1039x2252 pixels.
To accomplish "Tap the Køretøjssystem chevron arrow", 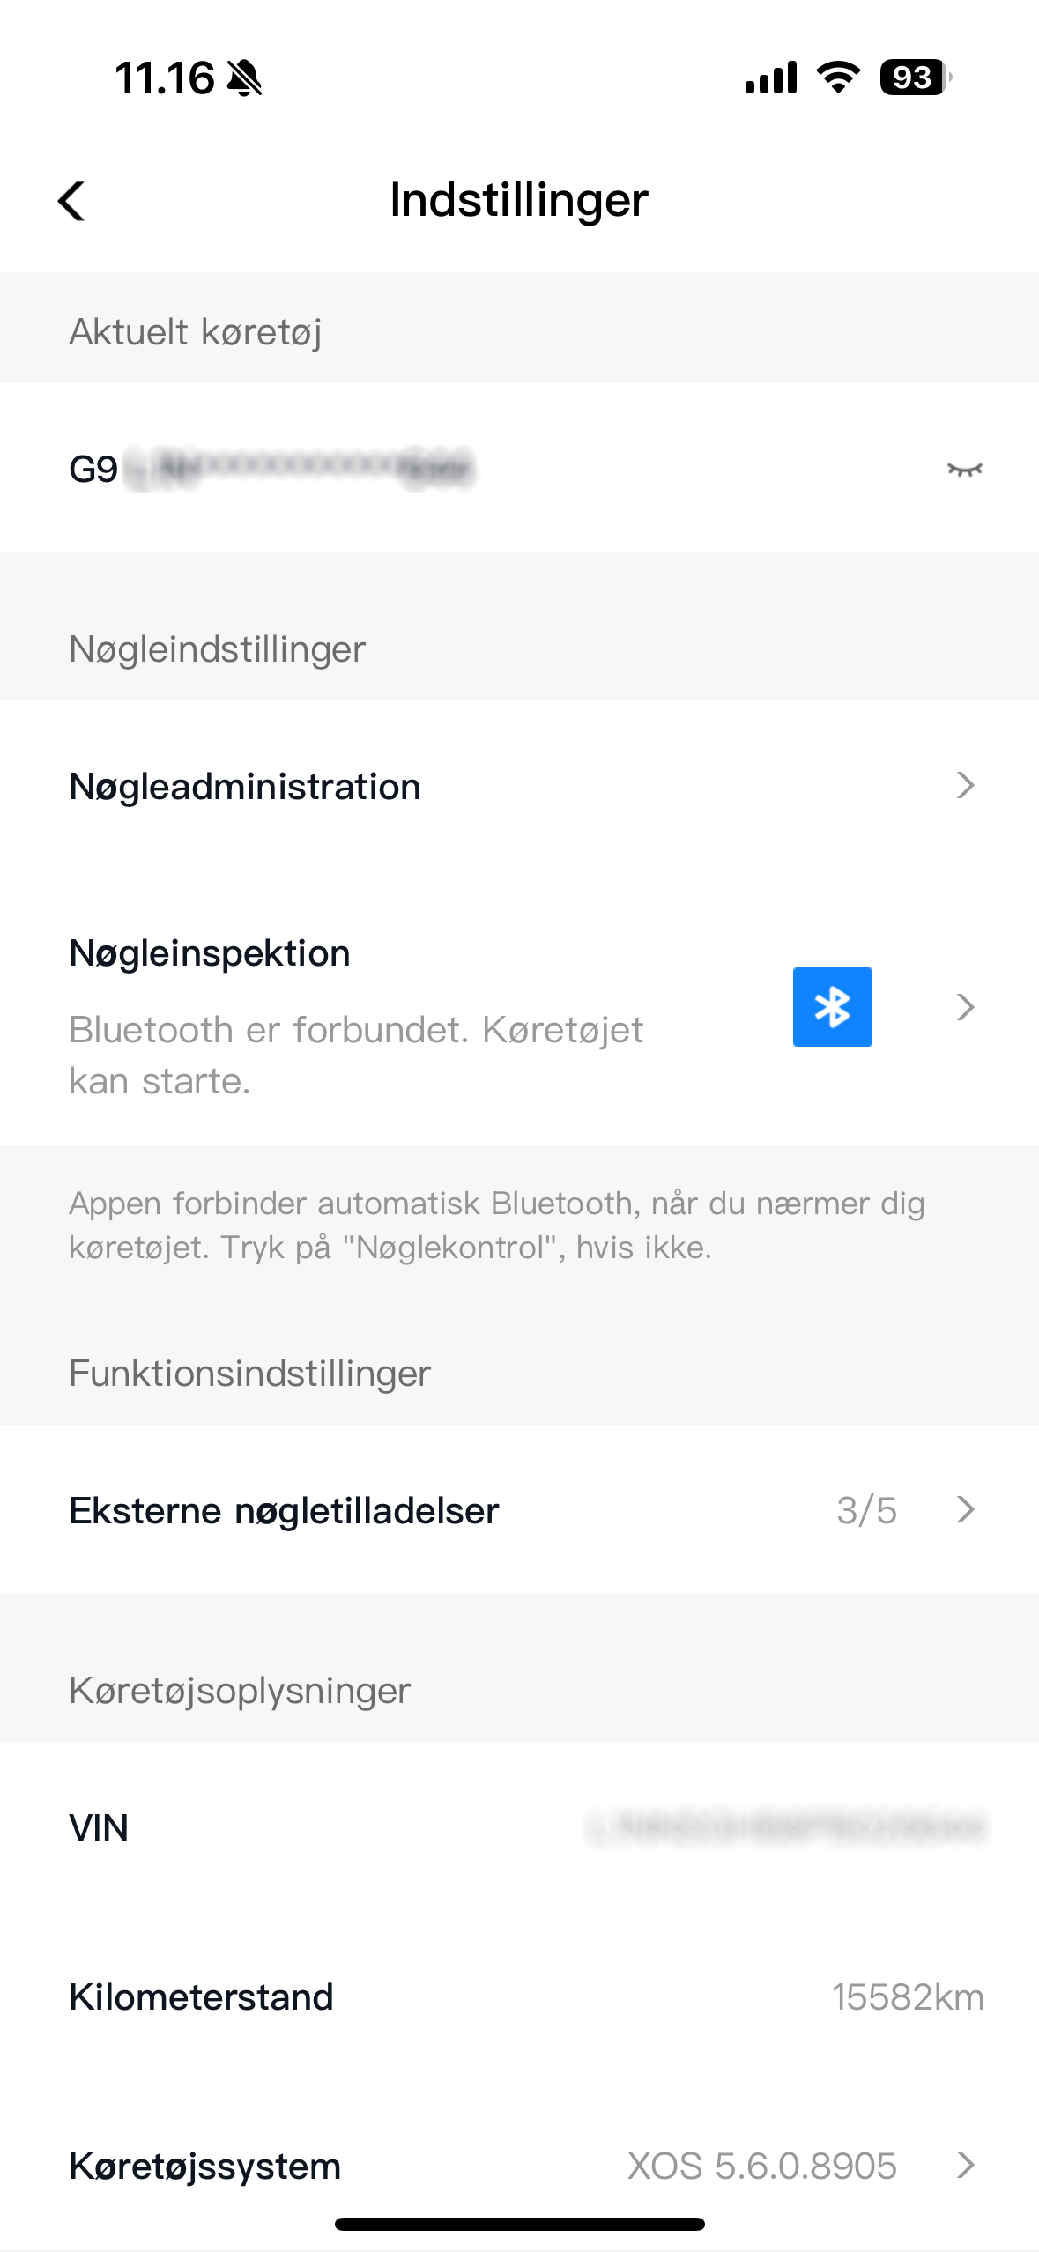I will coord(966,2165).
